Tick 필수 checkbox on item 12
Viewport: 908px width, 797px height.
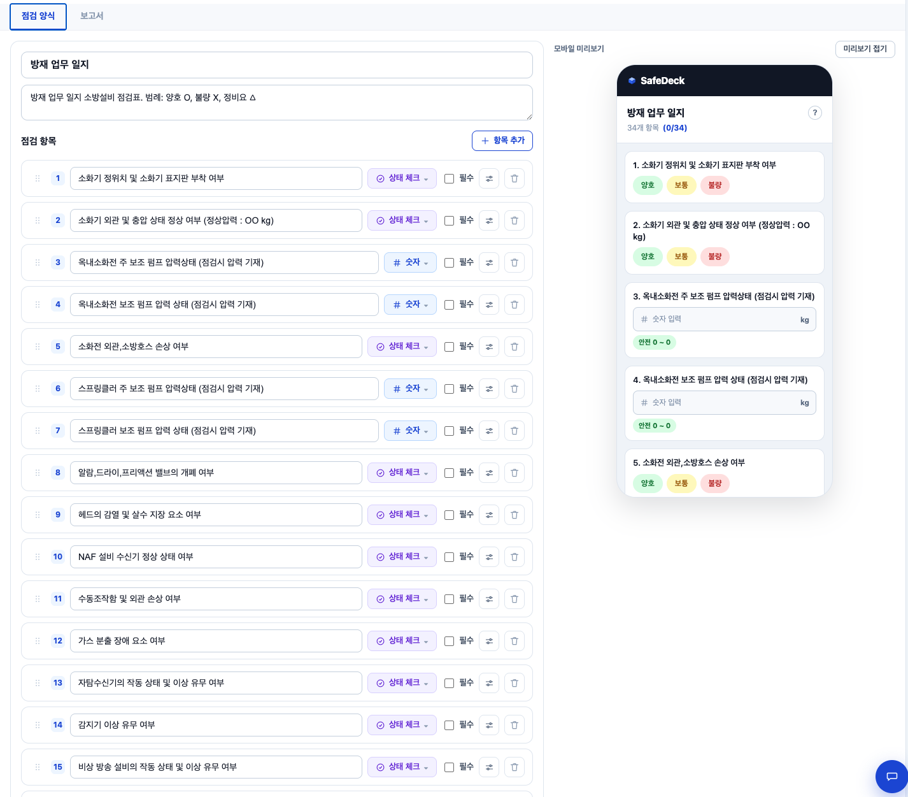click(x=449, y=641)
